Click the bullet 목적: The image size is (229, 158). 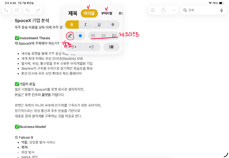pos(25,147)
